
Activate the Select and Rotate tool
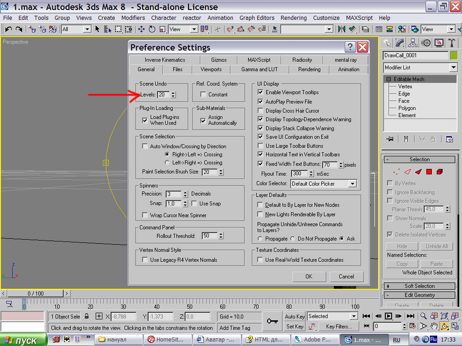click(x=152, y=29)
